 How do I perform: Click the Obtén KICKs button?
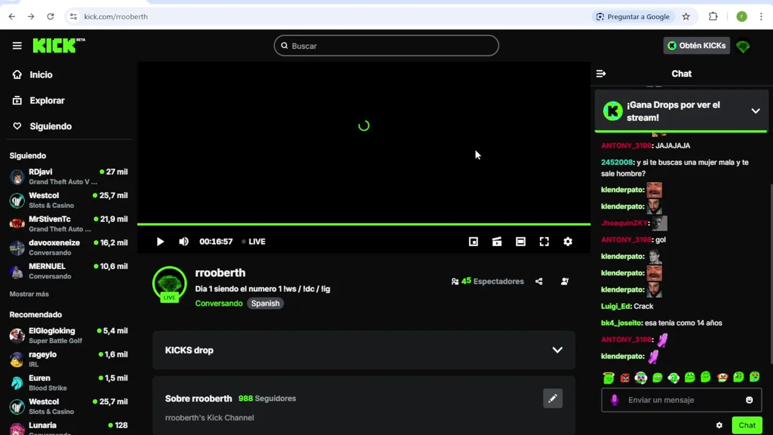pos(696,46)
